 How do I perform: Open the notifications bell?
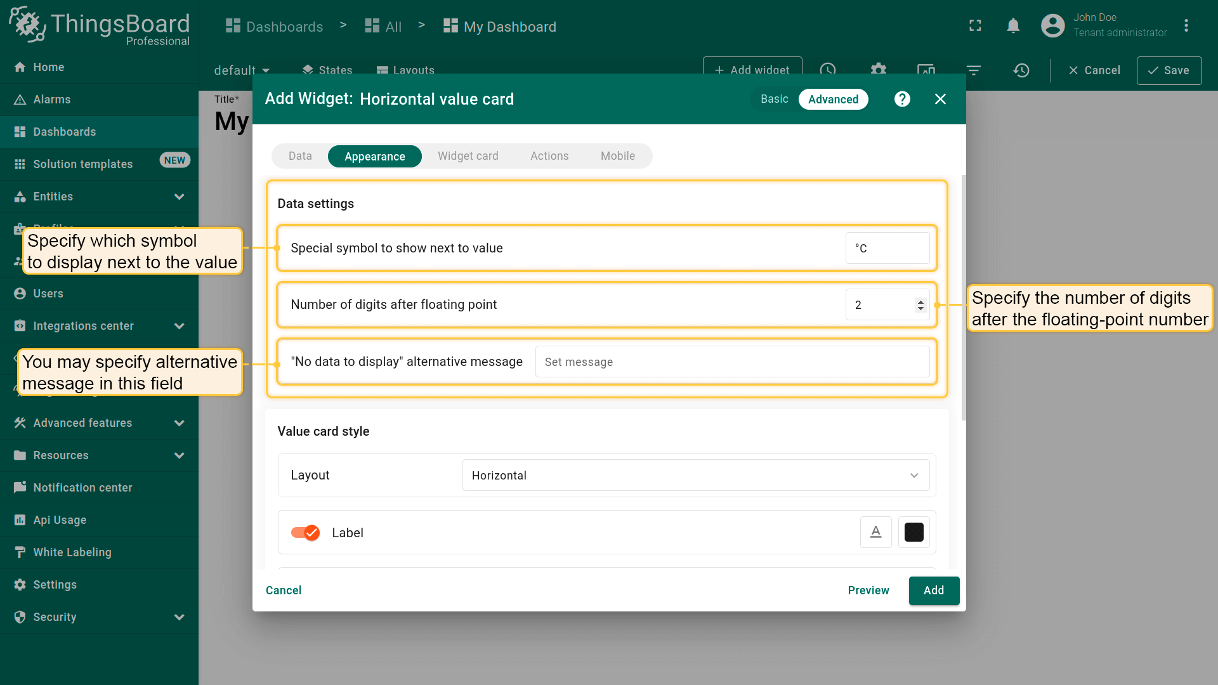(x=1013, y=26)
